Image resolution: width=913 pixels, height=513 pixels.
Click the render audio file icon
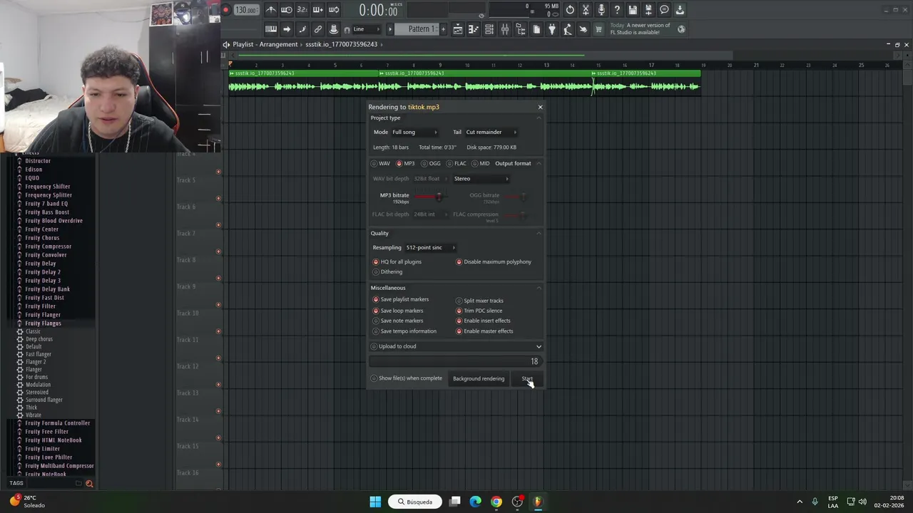tap(648, 10)
